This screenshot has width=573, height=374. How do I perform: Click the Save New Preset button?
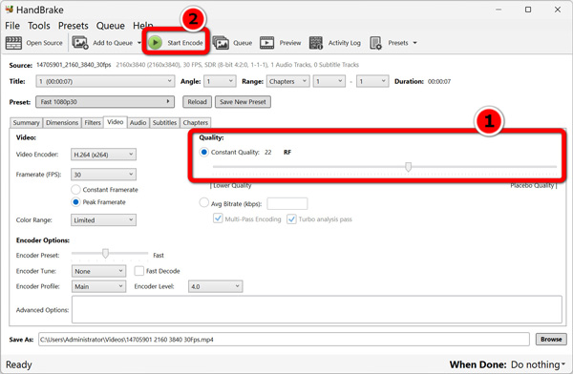coord(243,102)
